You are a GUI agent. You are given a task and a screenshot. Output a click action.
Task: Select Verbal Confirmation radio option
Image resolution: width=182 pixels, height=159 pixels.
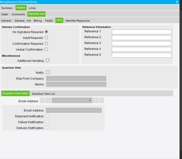(x=46, y=49)
